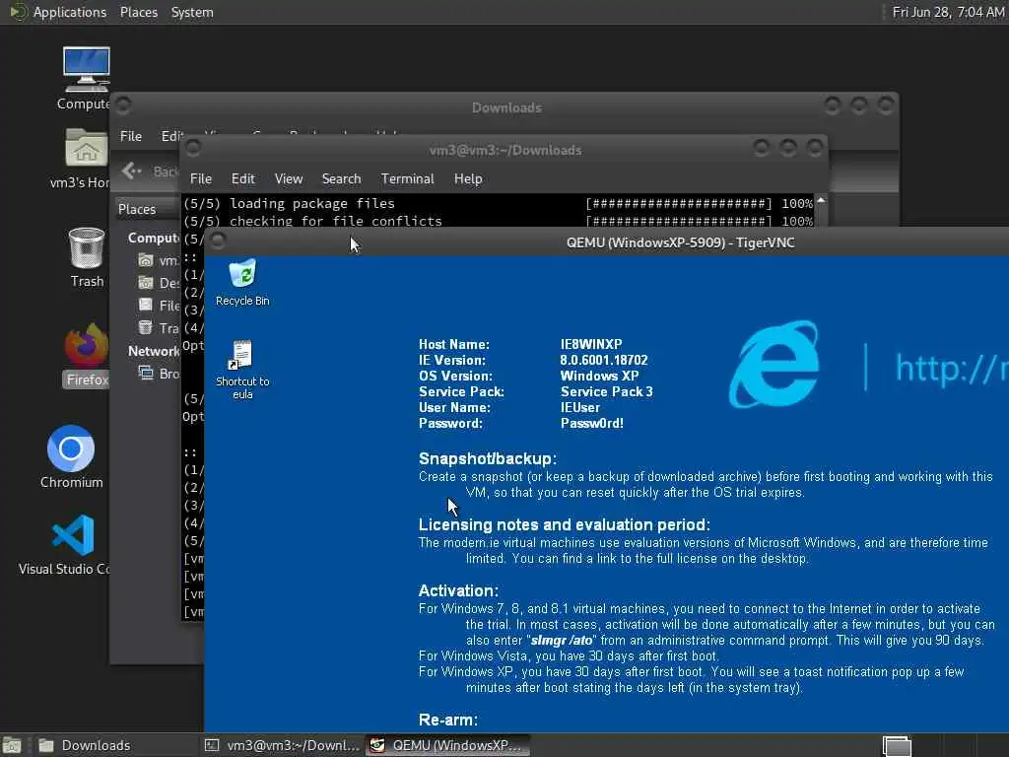Open the Applications menu
Viewport: 1009px width, 757px height.
70,12
